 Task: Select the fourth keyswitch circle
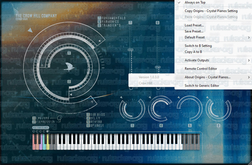coord(44,131)
